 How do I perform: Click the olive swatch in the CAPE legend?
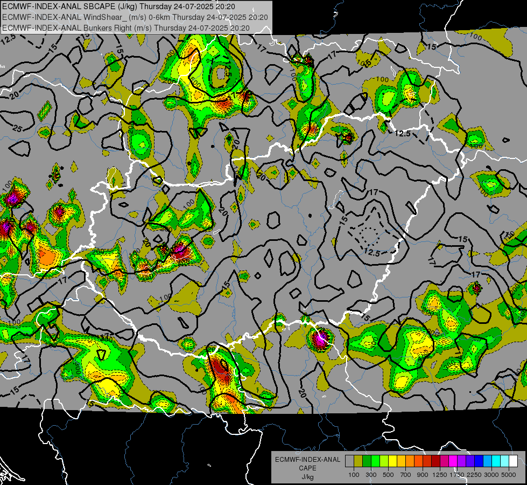coord(359,461)
